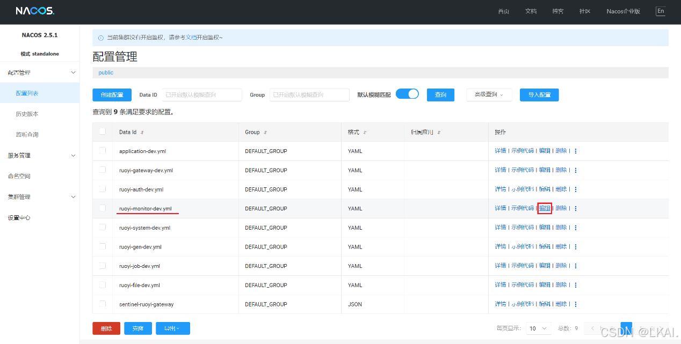Viewport: 681px width, 344px height.
Task: Open more-actions dots for ruoyi-gateway-dev.yml
Action: (576, 170)
